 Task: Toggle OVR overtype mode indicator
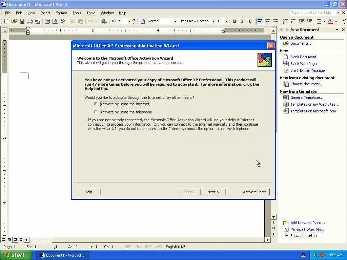click(159, 247)
